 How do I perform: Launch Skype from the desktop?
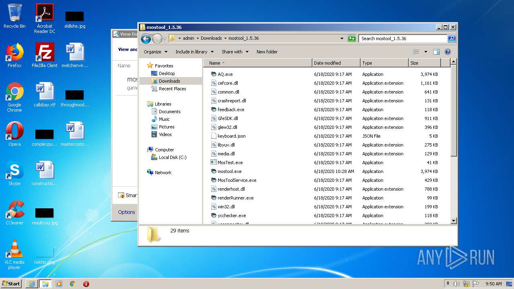(14, 173)
